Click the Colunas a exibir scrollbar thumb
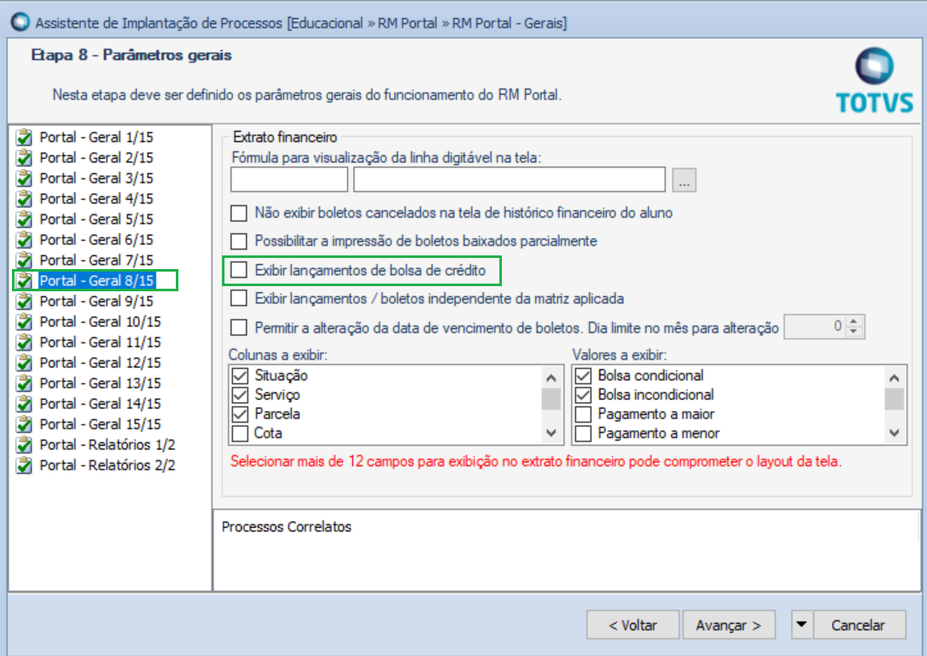 pos(551,399)
